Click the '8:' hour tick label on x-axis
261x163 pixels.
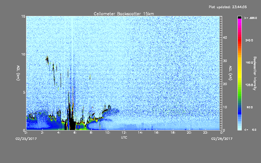[92, 133]
